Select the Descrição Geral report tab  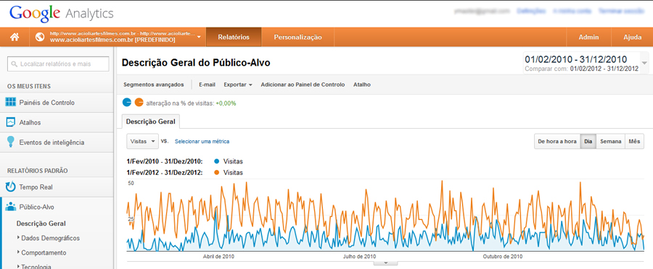[151, 121]
